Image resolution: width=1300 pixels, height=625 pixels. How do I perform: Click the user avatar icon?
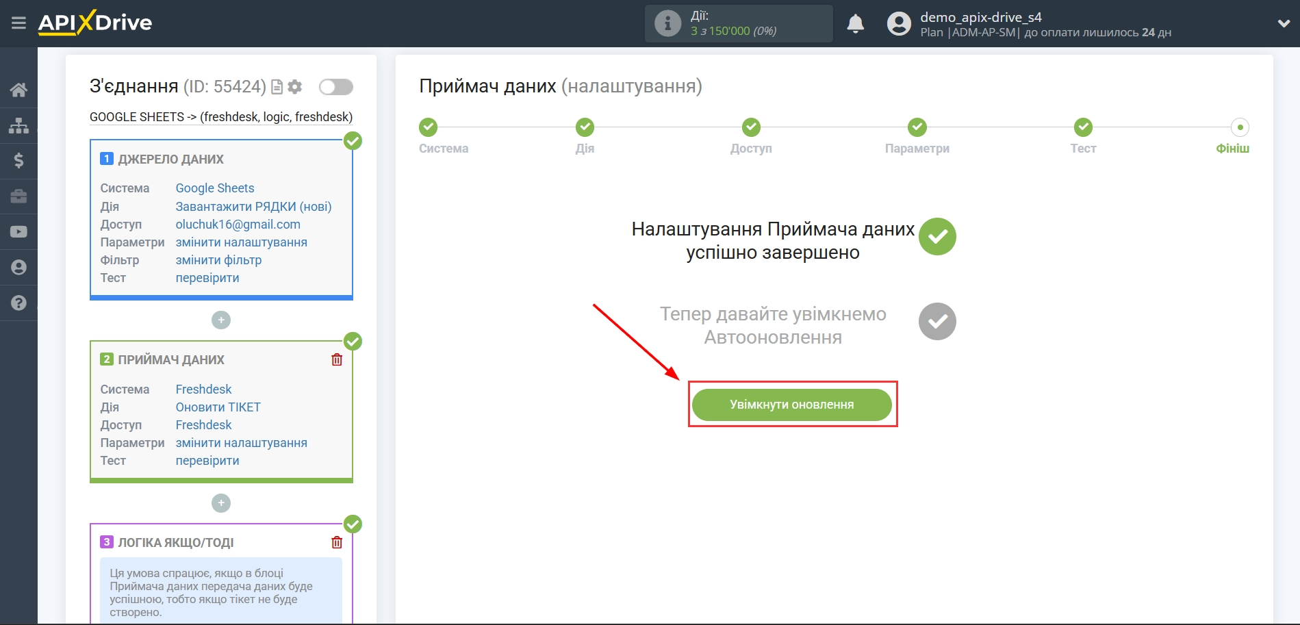(x=899, y=23)
